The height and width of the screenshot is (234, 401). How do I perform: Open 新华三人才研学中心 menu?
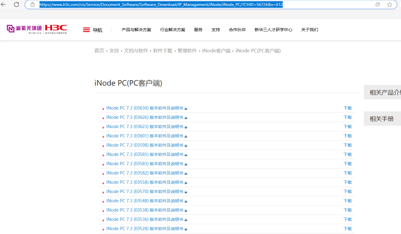point(274,30)
